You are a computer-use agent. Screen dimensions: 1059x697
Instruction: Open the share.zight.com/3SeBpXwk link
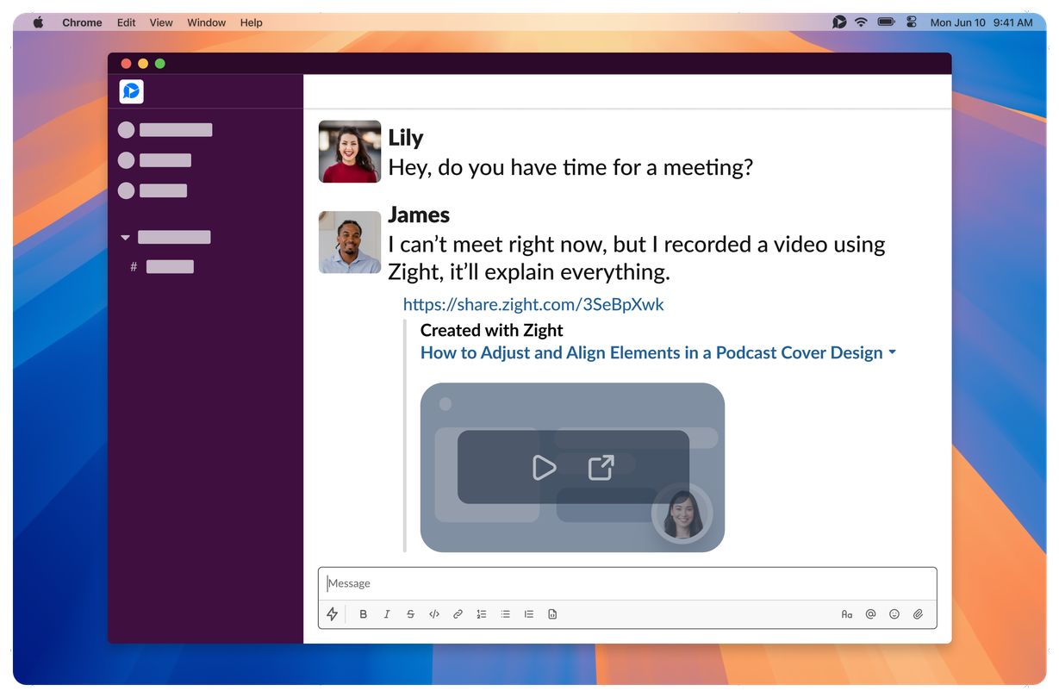coord(533,304)
